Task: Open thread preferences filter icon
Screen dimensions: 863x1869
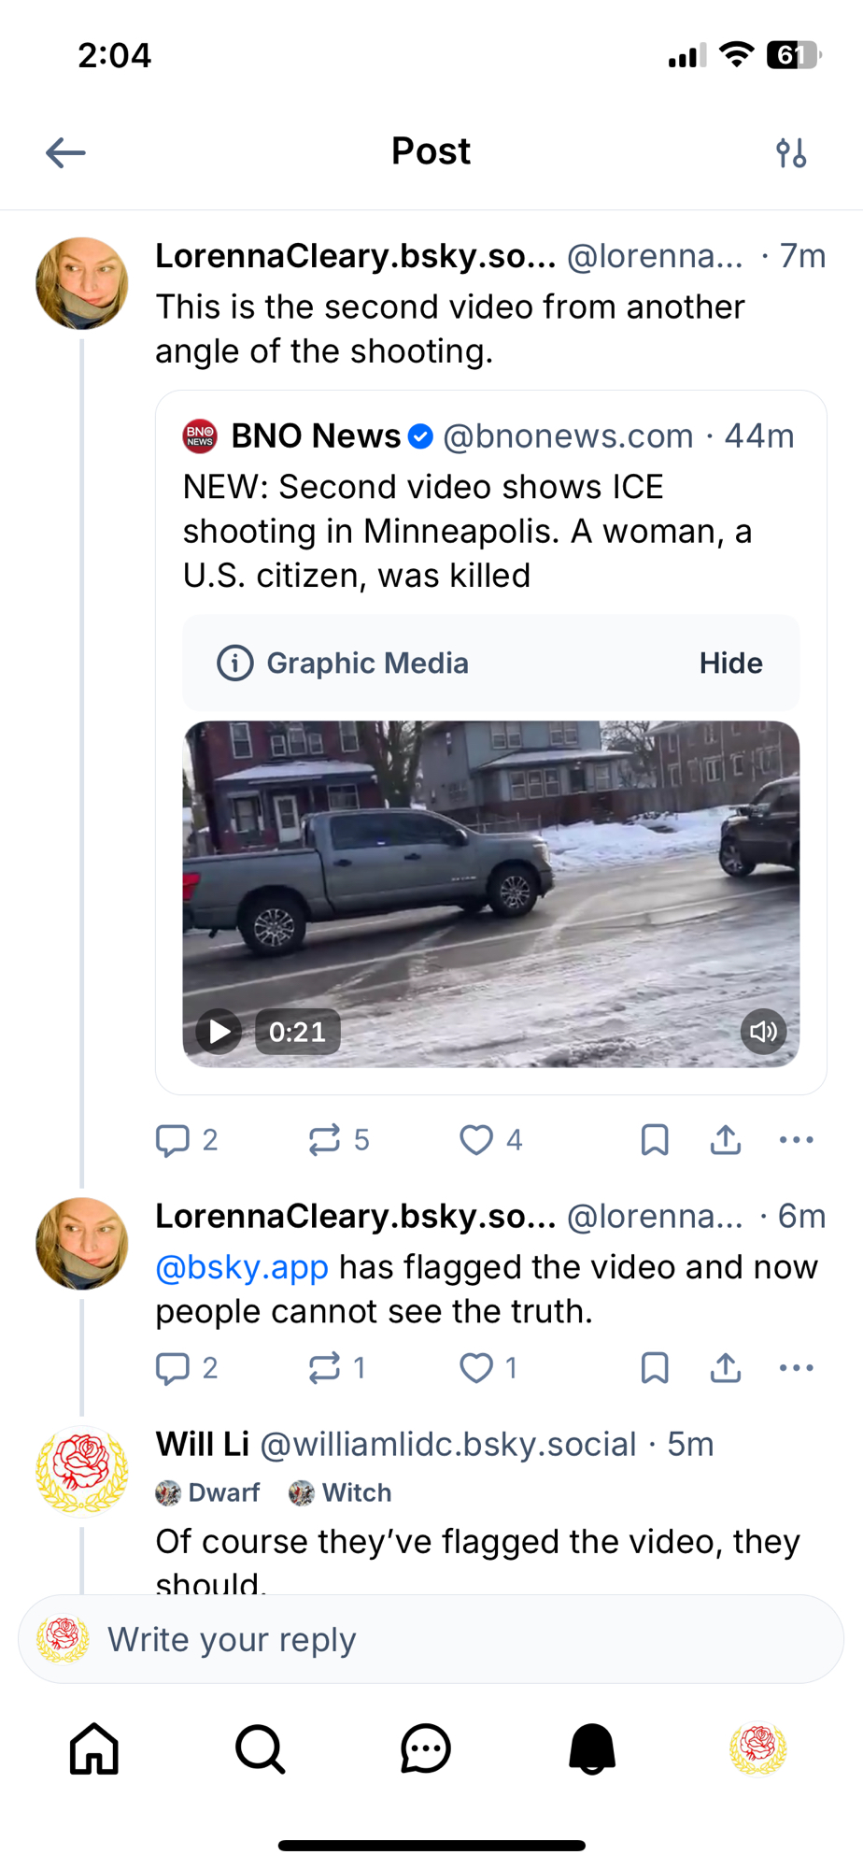Action: pos(791,152)
